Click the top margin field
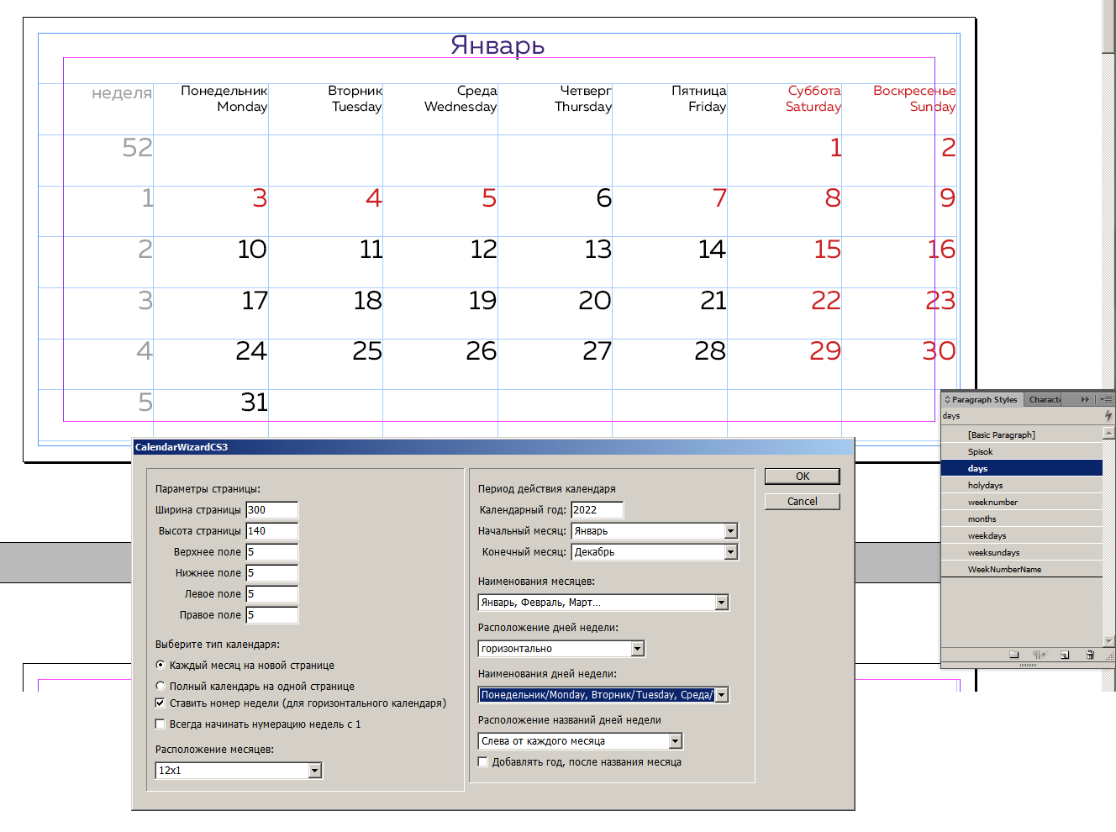 point(272,552)
